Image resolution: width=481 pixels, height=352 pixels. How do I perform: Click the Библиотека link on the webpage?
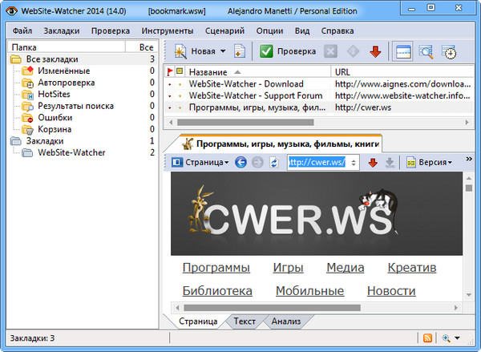[217, 290]
